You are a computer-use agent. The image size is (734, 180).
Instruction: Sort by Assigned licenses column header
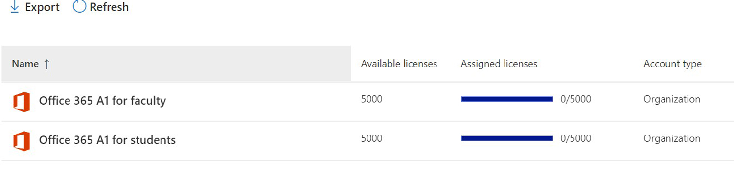[x=499, y=64]
